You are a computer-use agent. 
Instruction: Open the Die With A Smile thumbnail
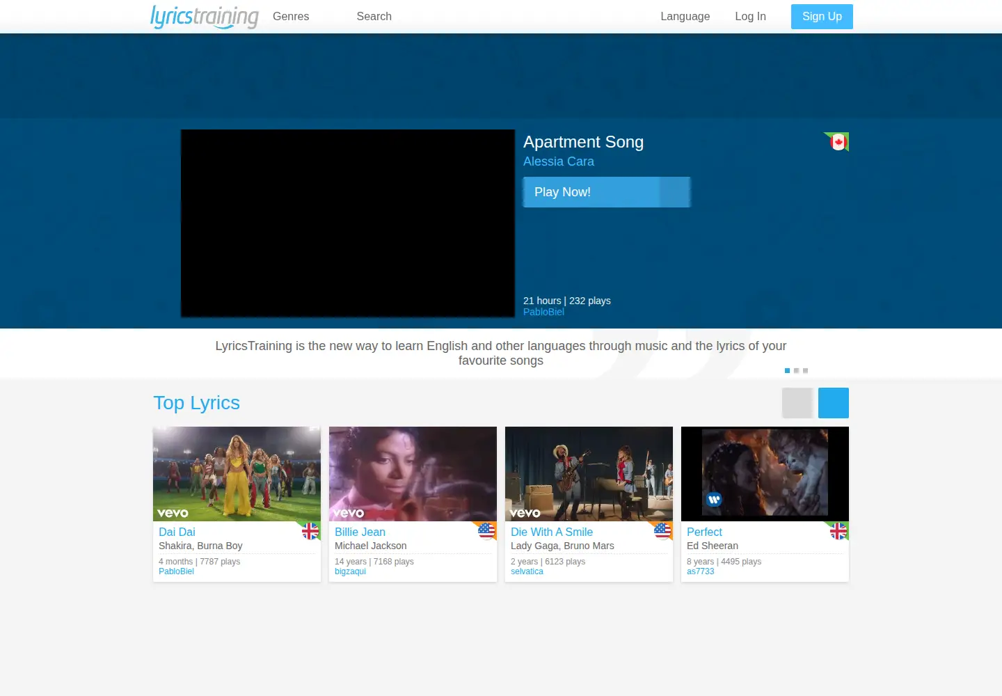click(589, 474)
